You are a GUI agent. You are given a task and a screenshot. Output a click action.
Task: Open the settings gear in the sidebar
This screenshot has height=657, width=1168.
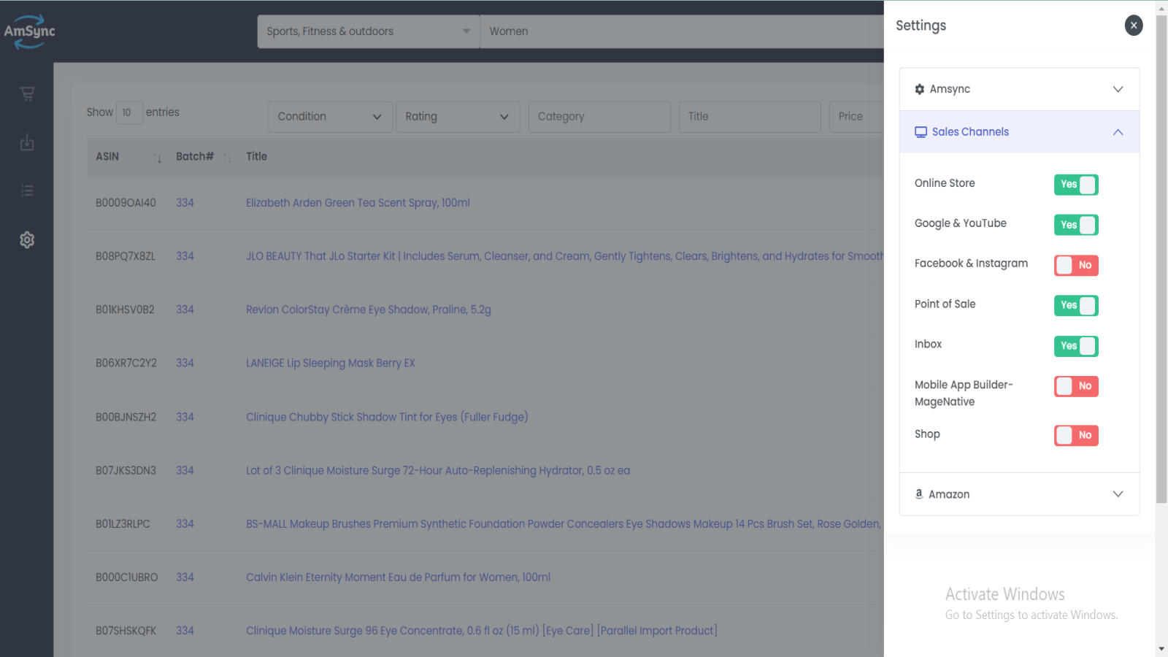[x=27, y=239]
